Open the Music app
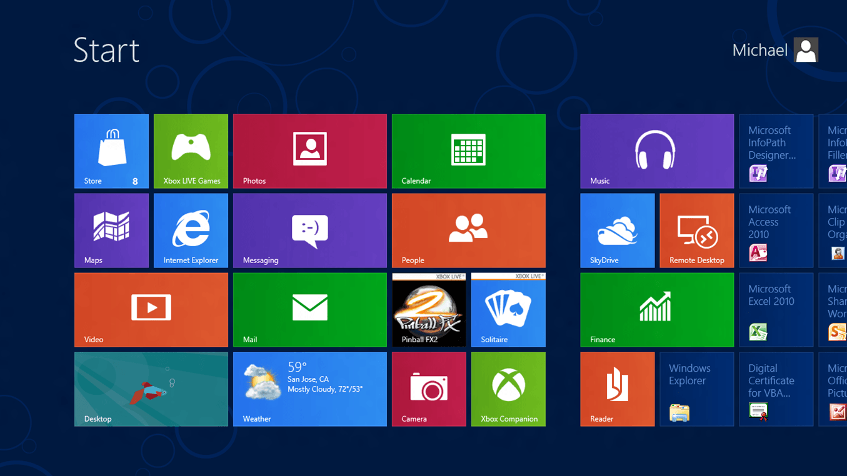The width and height of the screenshot is (847, 476). tap(657, 151)
